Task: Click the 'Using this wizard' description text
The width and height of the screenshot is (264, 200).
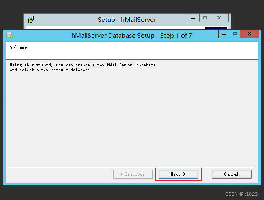Action: [x=82, y=67]
